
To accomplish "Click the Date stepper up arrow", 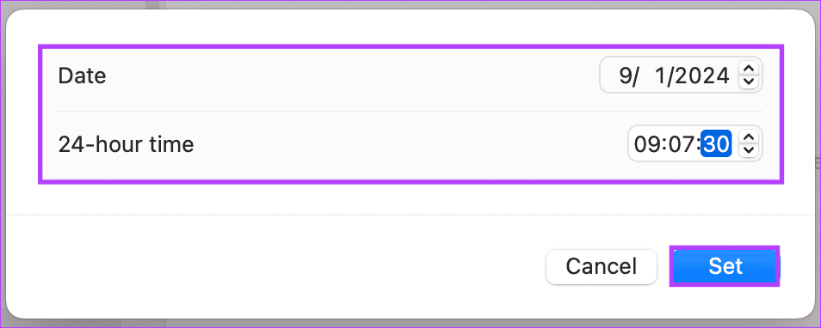I will pyautogui.click(x=749, y=69).
